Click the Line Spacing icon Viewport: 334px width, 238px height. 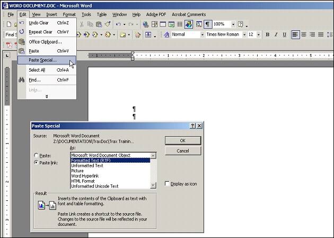pyautogui.click(x=330, y=34)
